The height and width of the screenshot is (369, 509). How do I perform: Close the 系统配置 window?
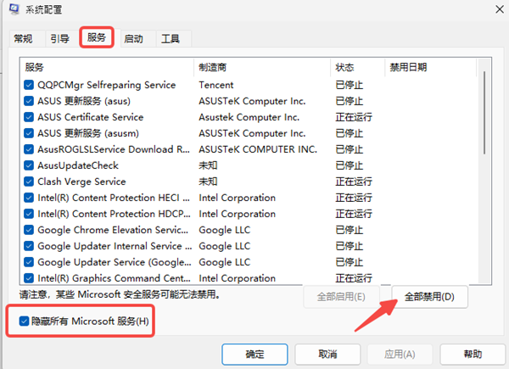pos(500,9)
